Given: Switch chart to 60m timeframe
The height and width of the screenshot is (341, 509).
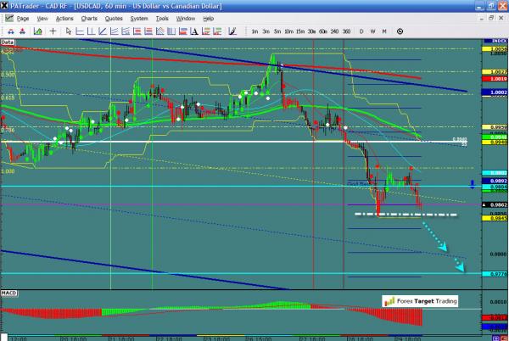Looking at the screenshot, I should click(322, 31).
